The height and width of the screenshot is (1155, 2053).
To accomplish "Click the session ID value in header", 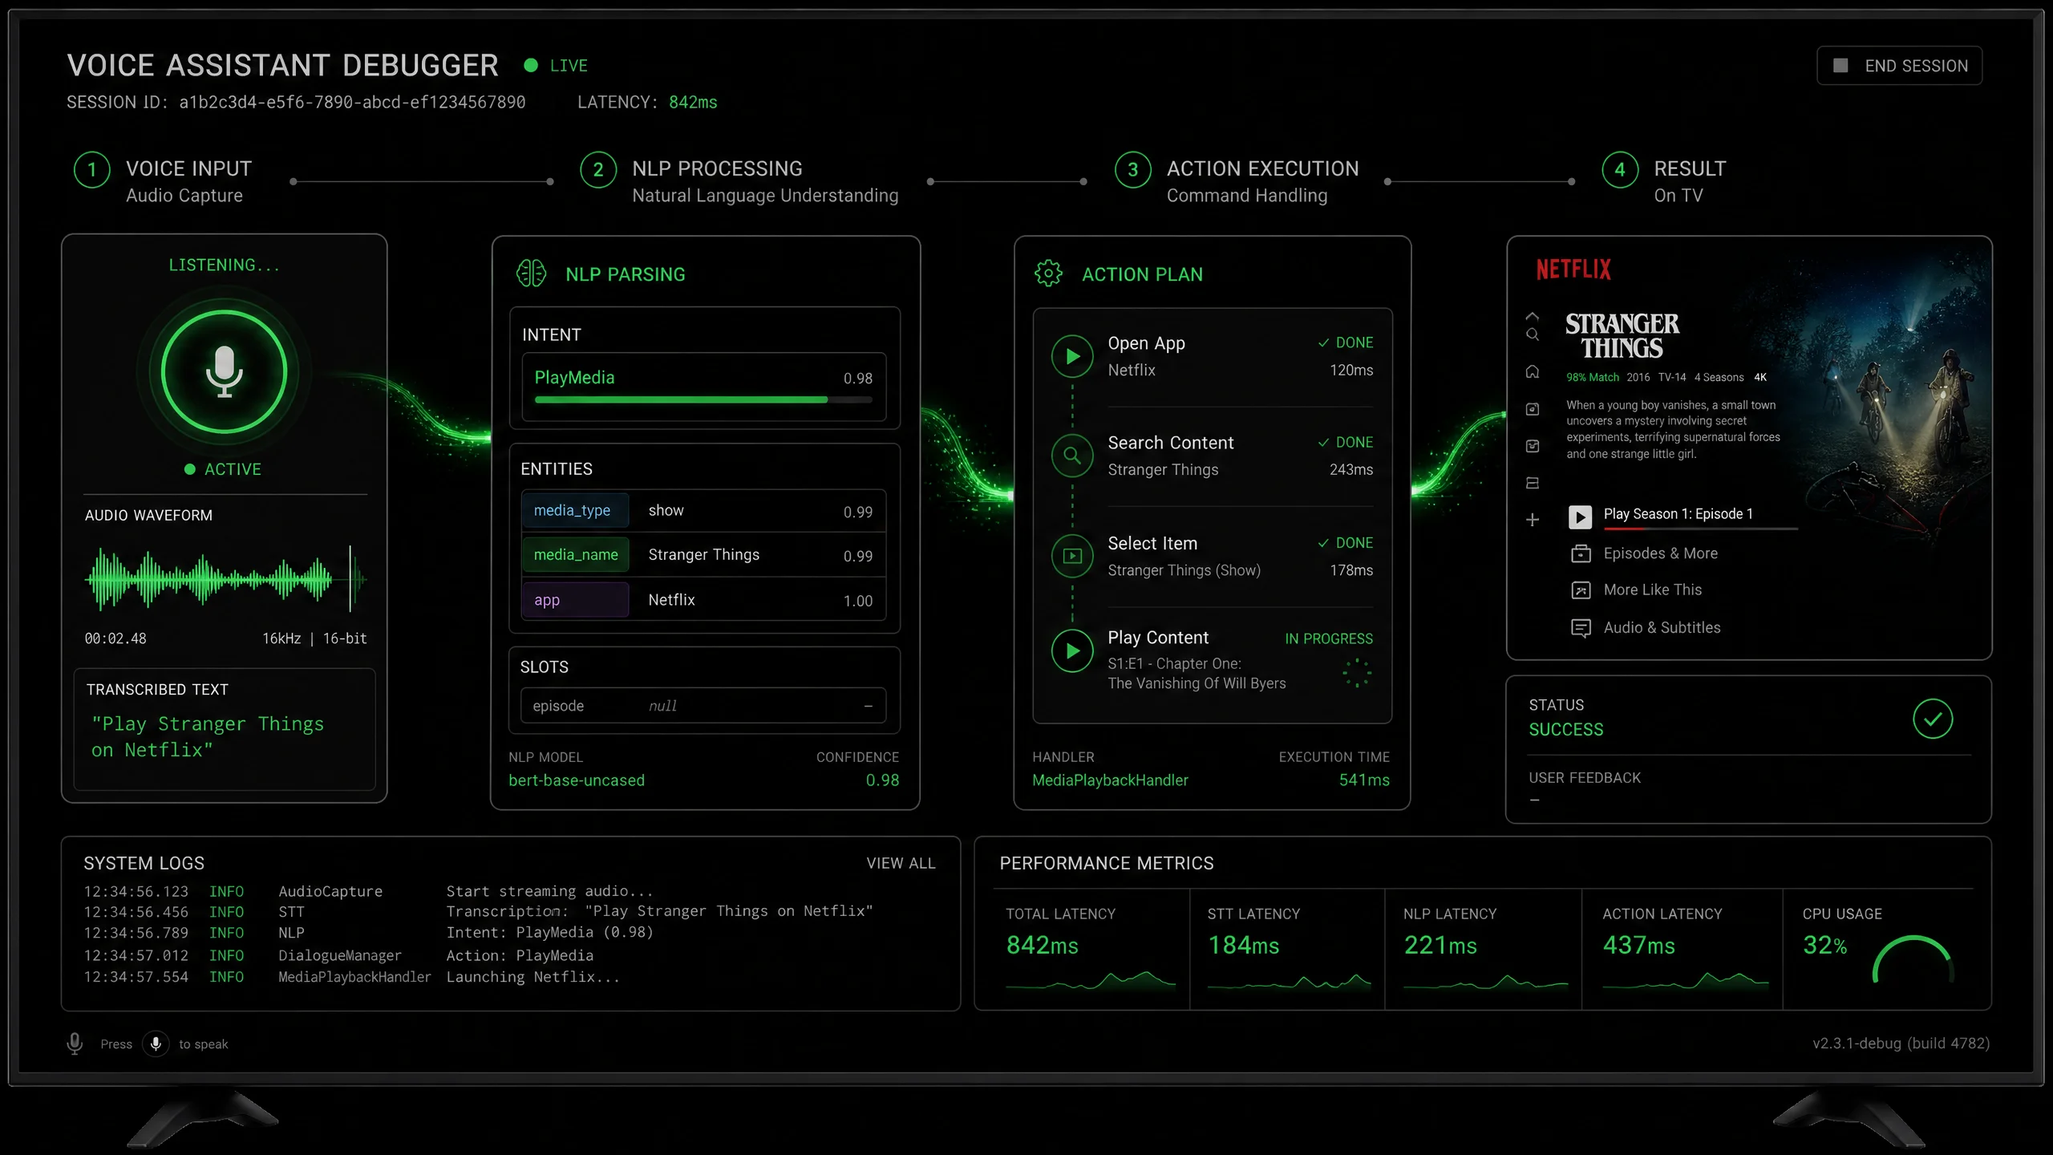I will [x=352, y=103].
